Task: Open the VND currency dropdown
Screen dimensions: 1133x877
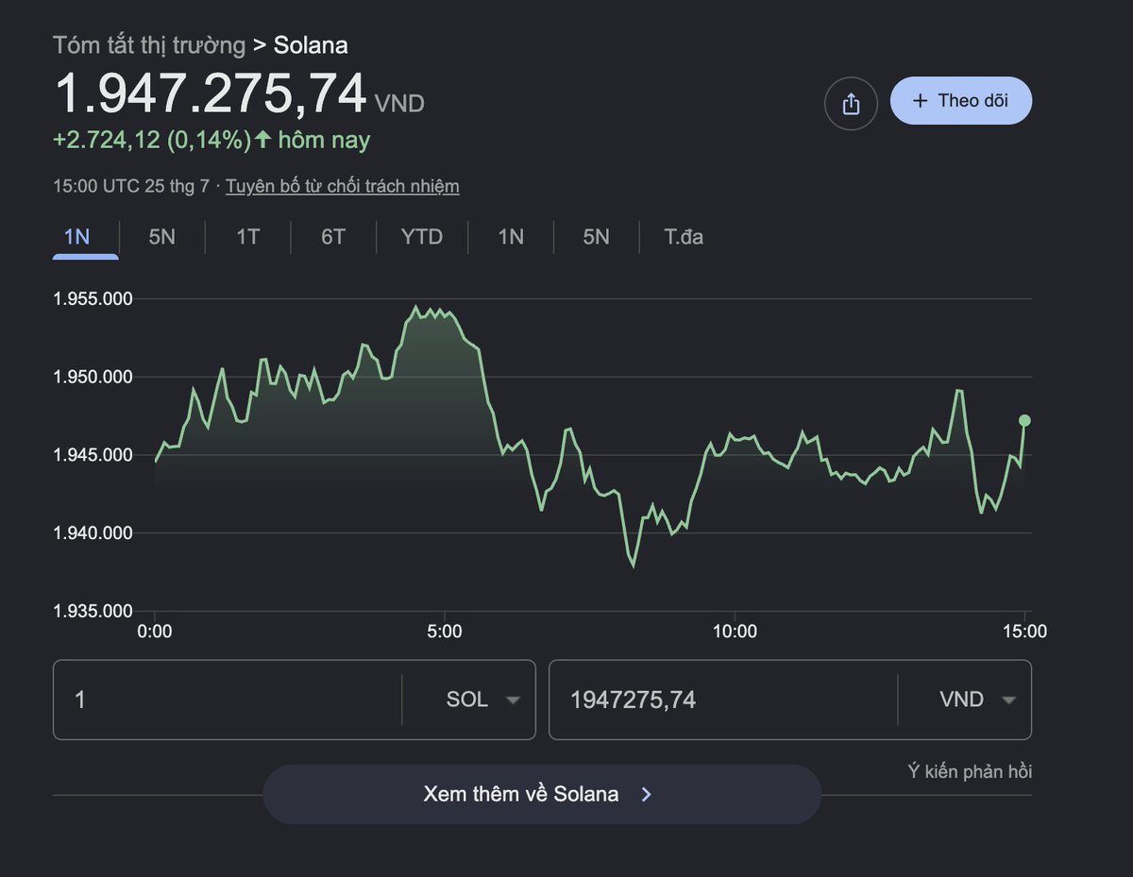Action: tap(977, 700)
